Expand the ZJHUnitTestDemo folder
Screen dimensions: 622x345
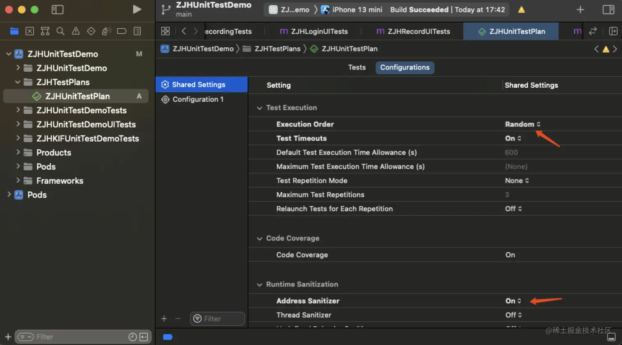[18, 68]
